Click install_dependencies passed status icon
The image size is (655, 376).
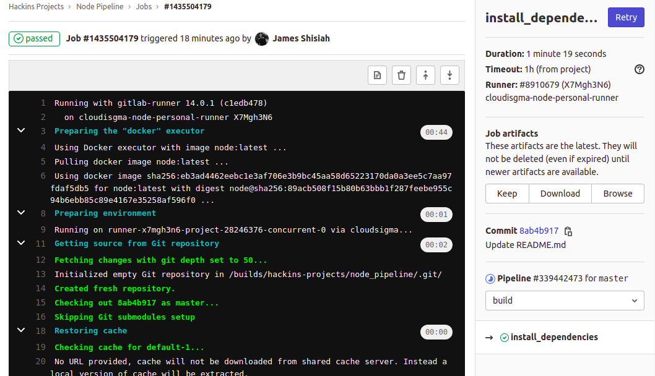coord(505,337)
